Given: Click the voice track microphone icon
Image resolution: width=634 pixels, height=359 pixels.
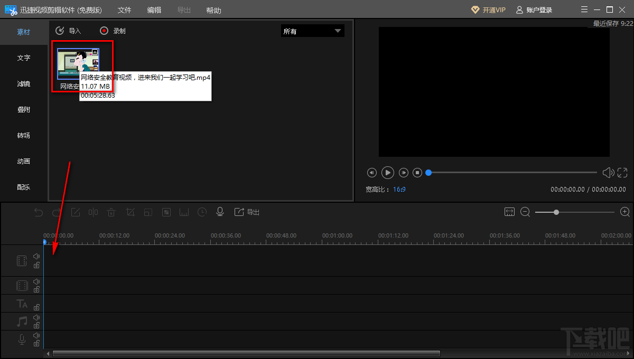Looking at the screenshot, I should point(22,339).
